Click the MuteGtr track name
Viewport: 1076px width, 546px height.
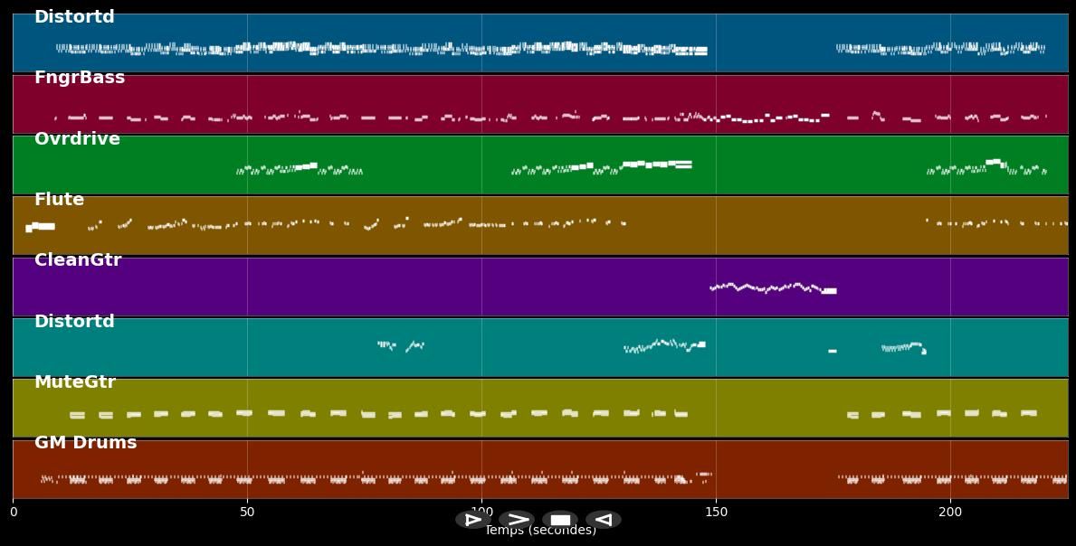(75, 382)
